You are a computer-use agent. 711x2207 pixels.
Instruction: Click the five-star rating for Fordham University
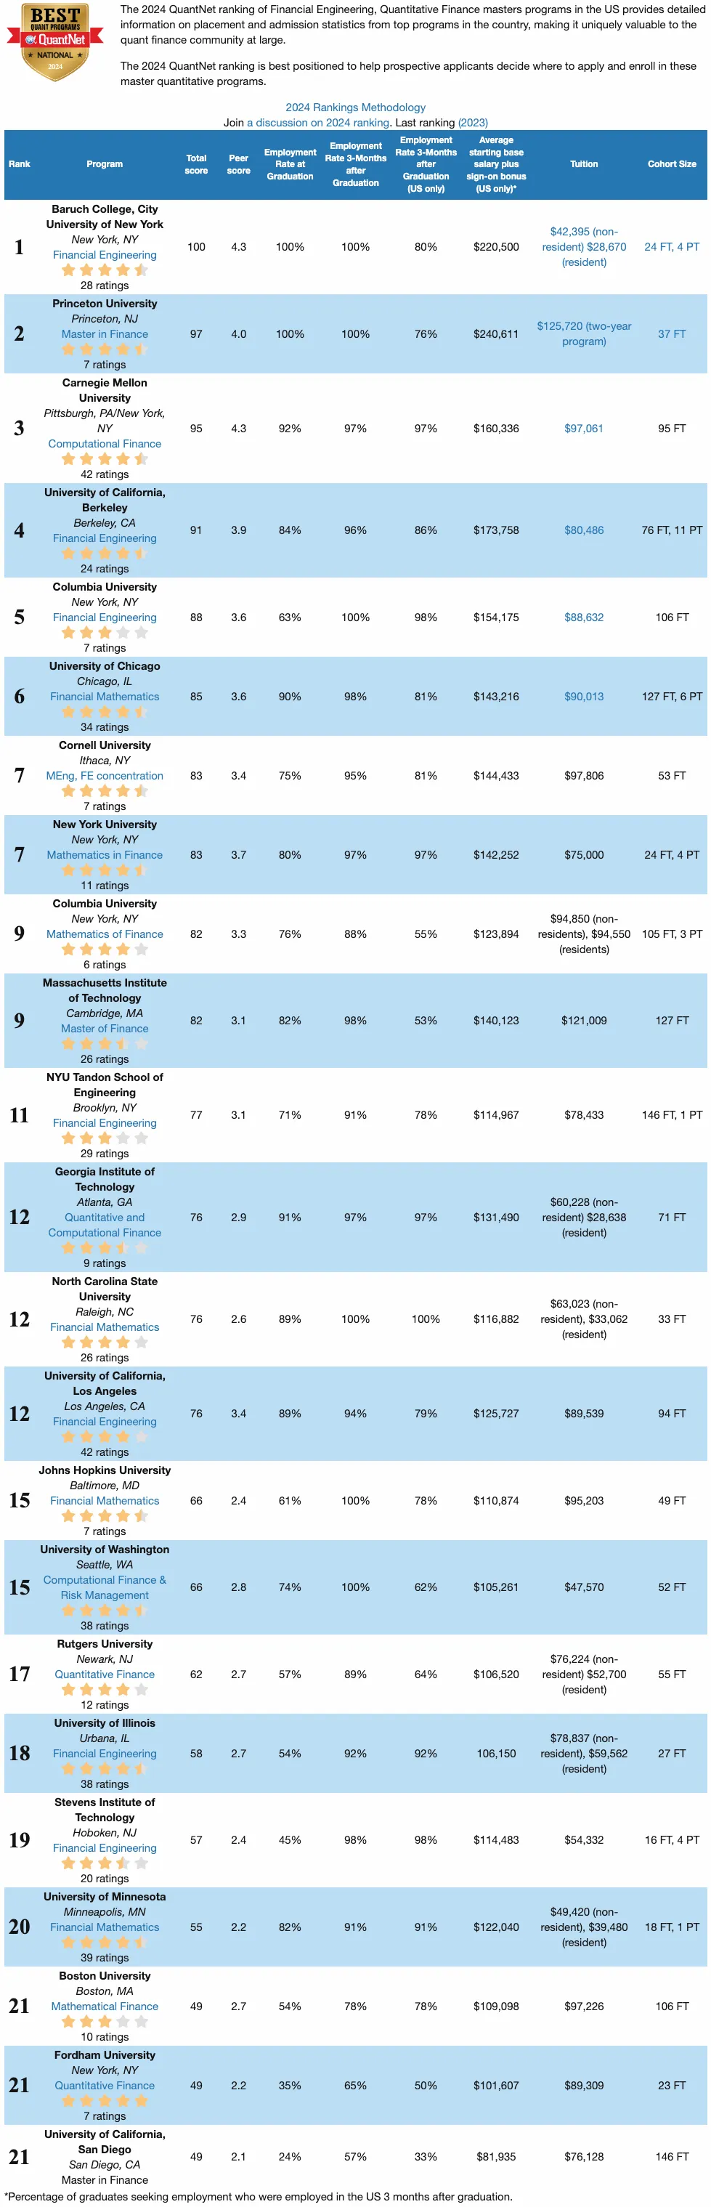(105, 2101)
